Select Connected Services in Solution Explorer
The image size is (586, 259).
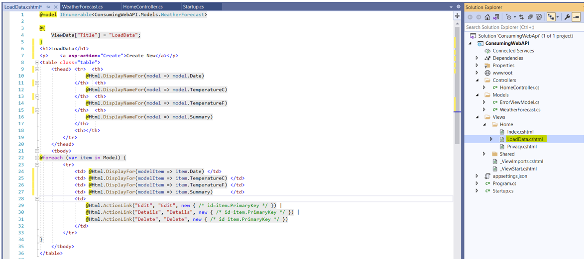pos(513,51)
